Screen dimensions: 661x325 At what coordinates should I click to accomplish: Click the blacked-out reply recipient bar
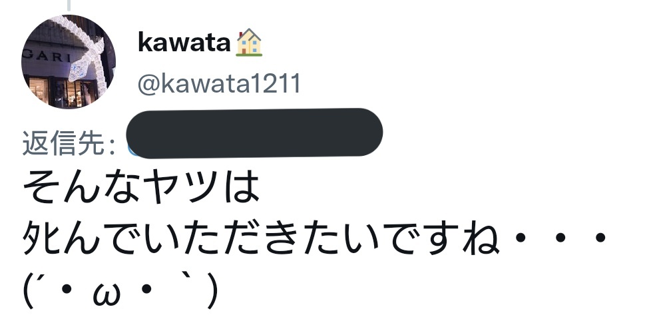[x=254, y=133]
